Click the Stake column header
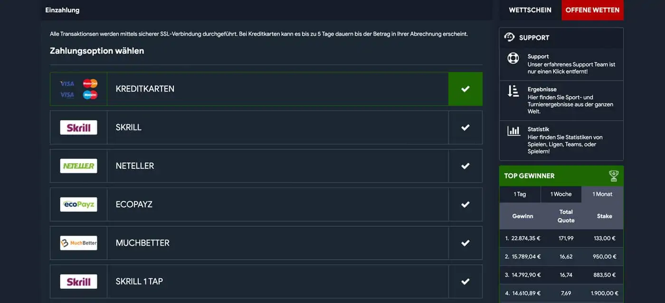Screen dimensions: 665x303 pyautogui.click(x=604, y=216)
